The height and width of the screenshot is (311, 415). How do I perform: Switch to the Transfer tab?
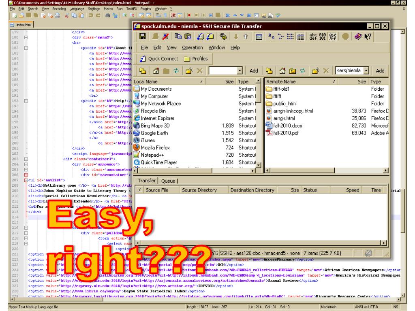(147, 180)
